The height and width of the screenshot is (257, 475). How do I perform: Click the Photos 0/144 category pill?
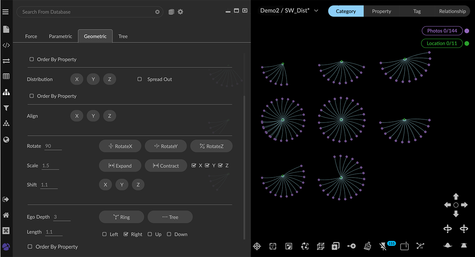[442, 31]
